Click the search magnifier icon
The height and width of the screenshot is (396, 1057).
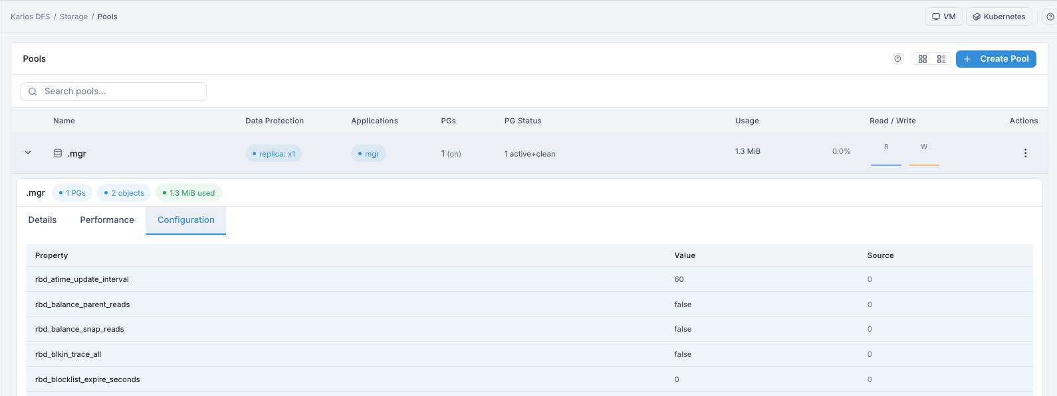pyautogui.click(x=33, y=92)
